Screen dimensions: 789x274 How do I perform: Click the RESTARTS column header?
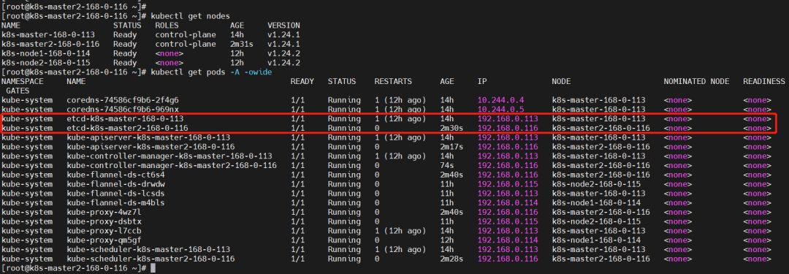pyautogui.click(x=393, y=81)
